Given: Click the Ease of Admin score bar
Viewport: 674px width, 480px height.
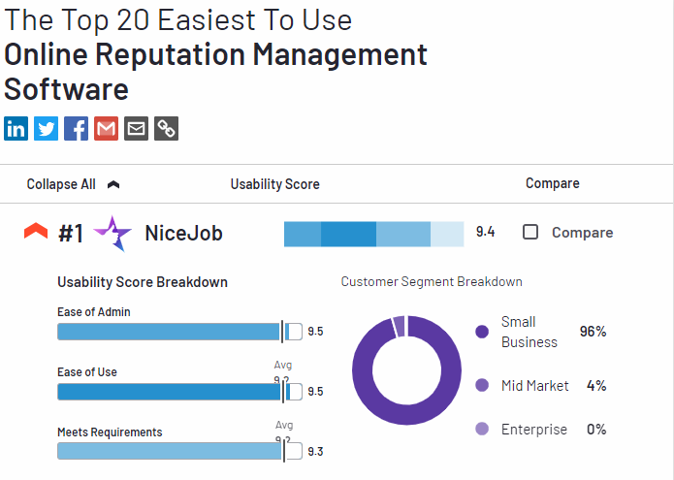Looking at the screenshot, I should pyautogui.click(x=170, y=332).
